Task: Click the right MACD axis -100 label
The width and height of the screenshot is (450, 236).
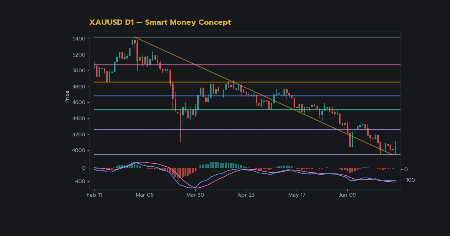Action: click(x=410, y=180)
